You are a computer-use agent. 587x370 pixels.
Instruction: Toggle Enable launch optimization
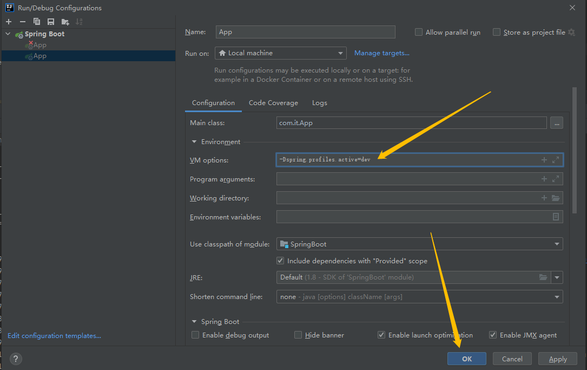pos(381,335)
